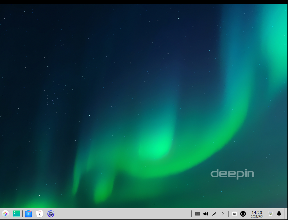This screenshot has width=288, height=220.
Task: Launch the App Store from the dock
Action: tap(28, 214)
